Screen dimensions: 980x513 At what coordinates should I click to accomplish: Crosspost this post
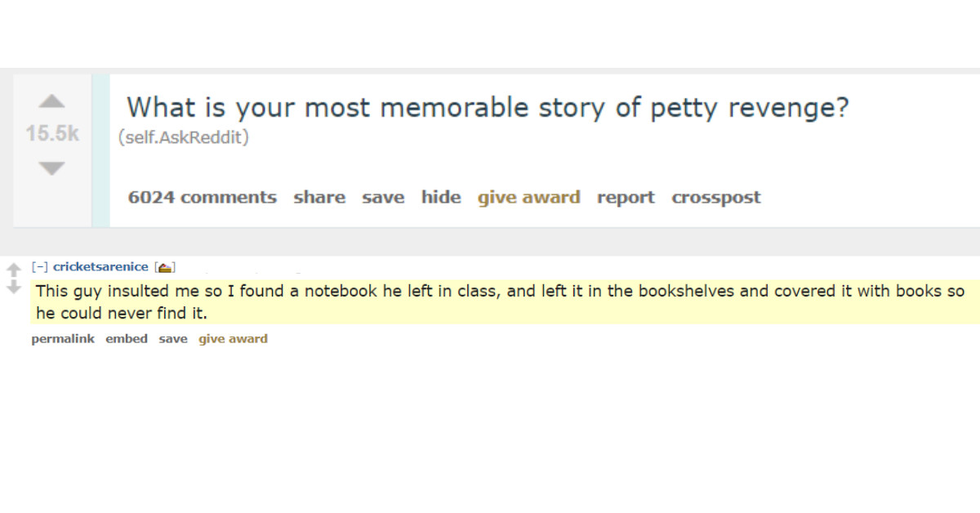click(x=715, y=197)
